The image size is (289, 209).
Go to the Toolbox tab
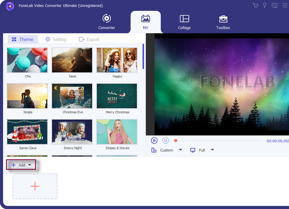[223, 22]
